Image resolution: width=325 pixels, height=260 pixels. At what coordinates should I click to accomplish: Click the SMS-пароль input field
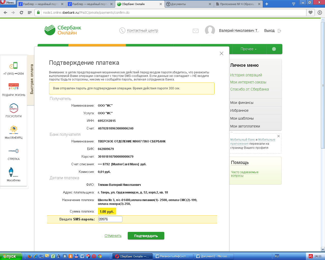click(x=110, y=219)
